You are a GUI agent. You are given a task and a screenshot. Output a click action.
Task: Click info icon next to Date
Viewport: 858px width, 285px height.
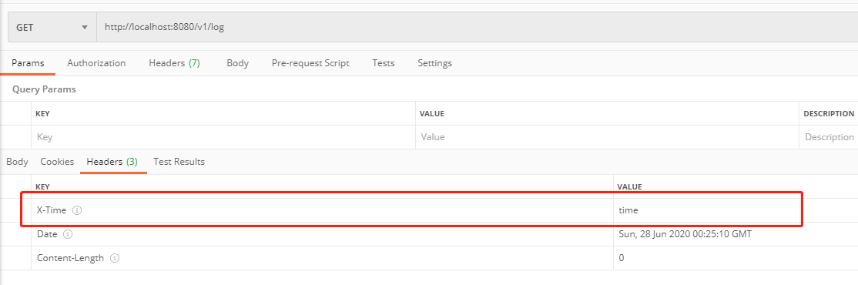pyautogui.click(x=67, y=234)
